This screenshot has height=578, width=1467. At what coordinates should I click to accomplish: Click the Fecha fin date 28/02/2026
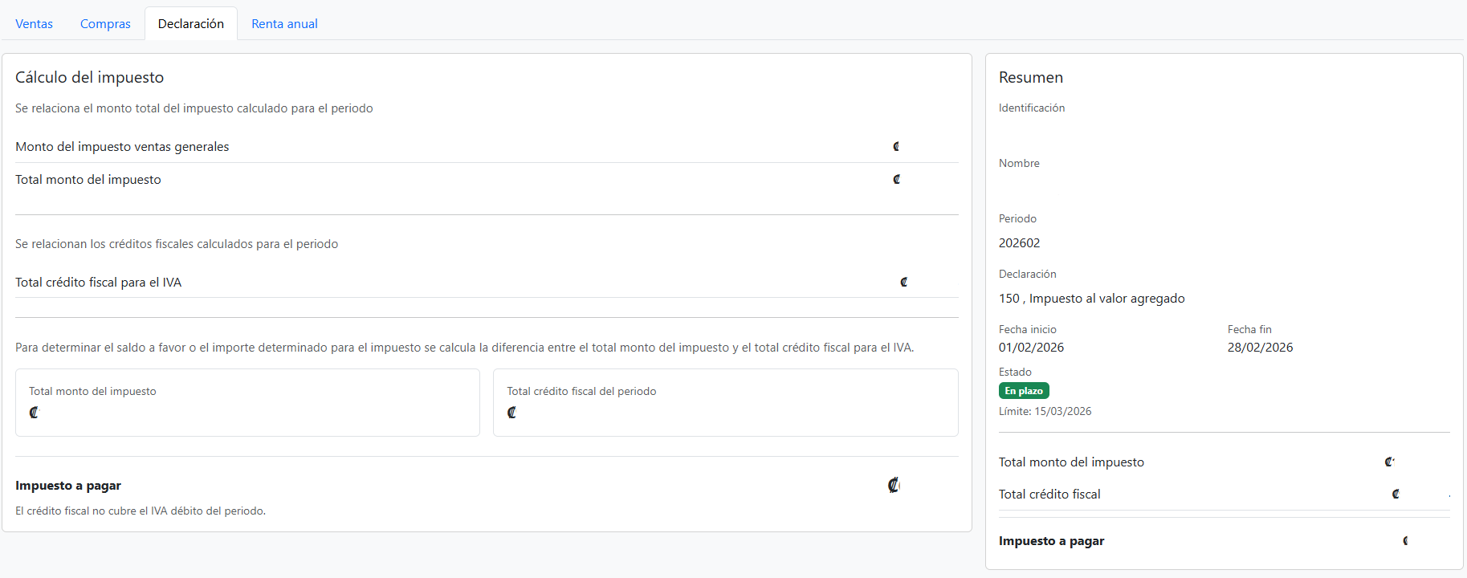1260,348
